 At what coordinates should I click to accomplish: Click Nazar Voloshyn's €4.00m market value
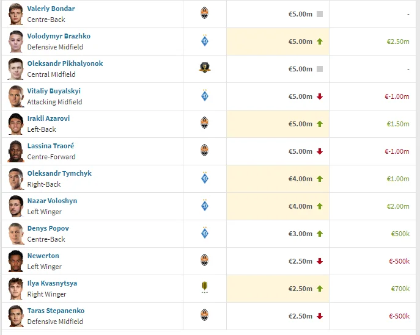[x=300, y=206]
